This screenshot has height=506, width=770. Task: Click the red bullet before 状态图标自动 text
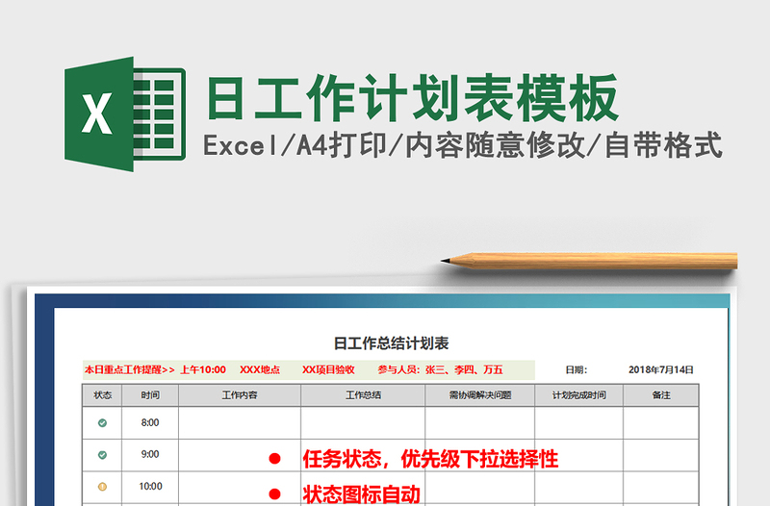(274, 494)
